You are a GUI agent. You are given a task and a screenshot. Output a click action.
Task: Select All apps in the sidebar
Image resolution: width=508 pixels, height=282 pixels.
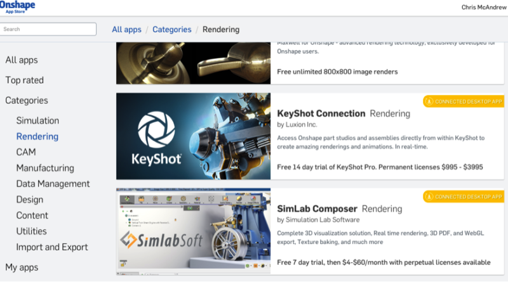(x=22, y=60)
